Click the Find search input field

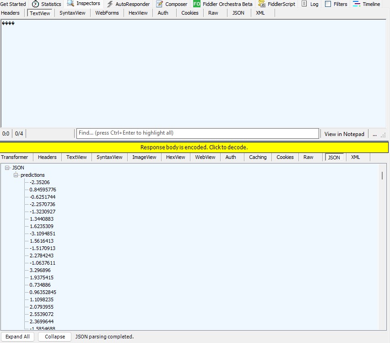tap(197, 133)
